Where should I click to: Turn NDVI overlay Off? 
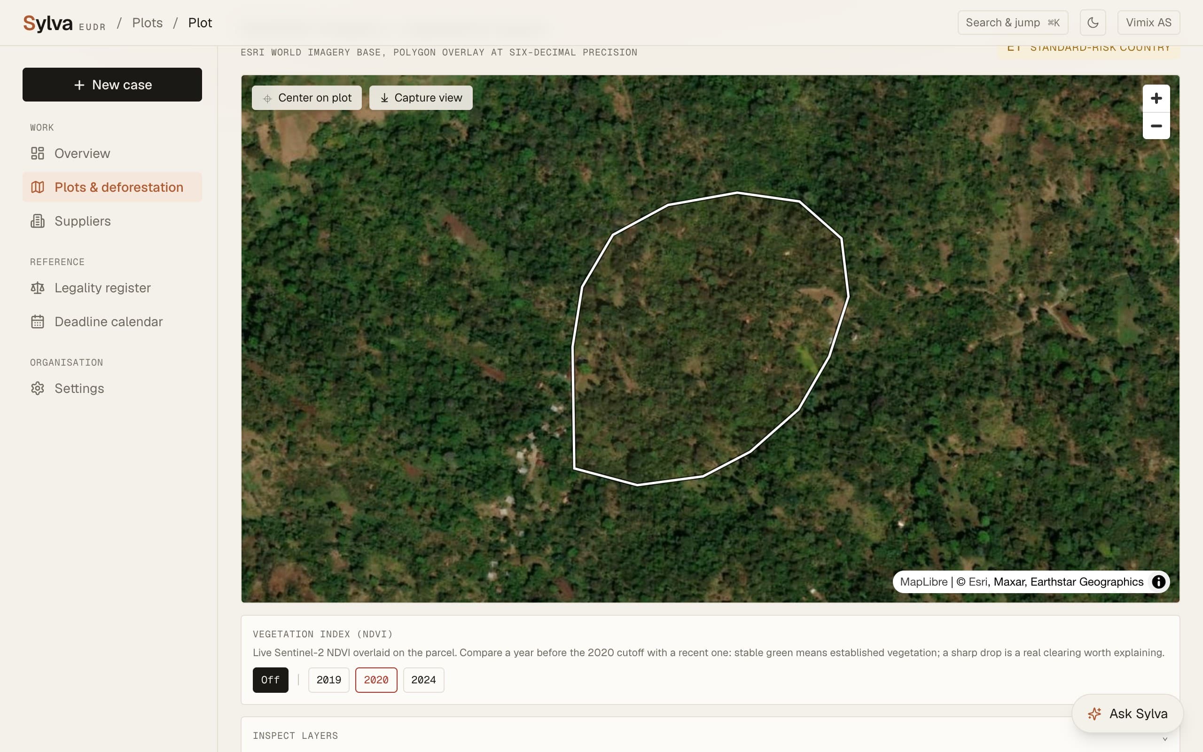point(270,680)
